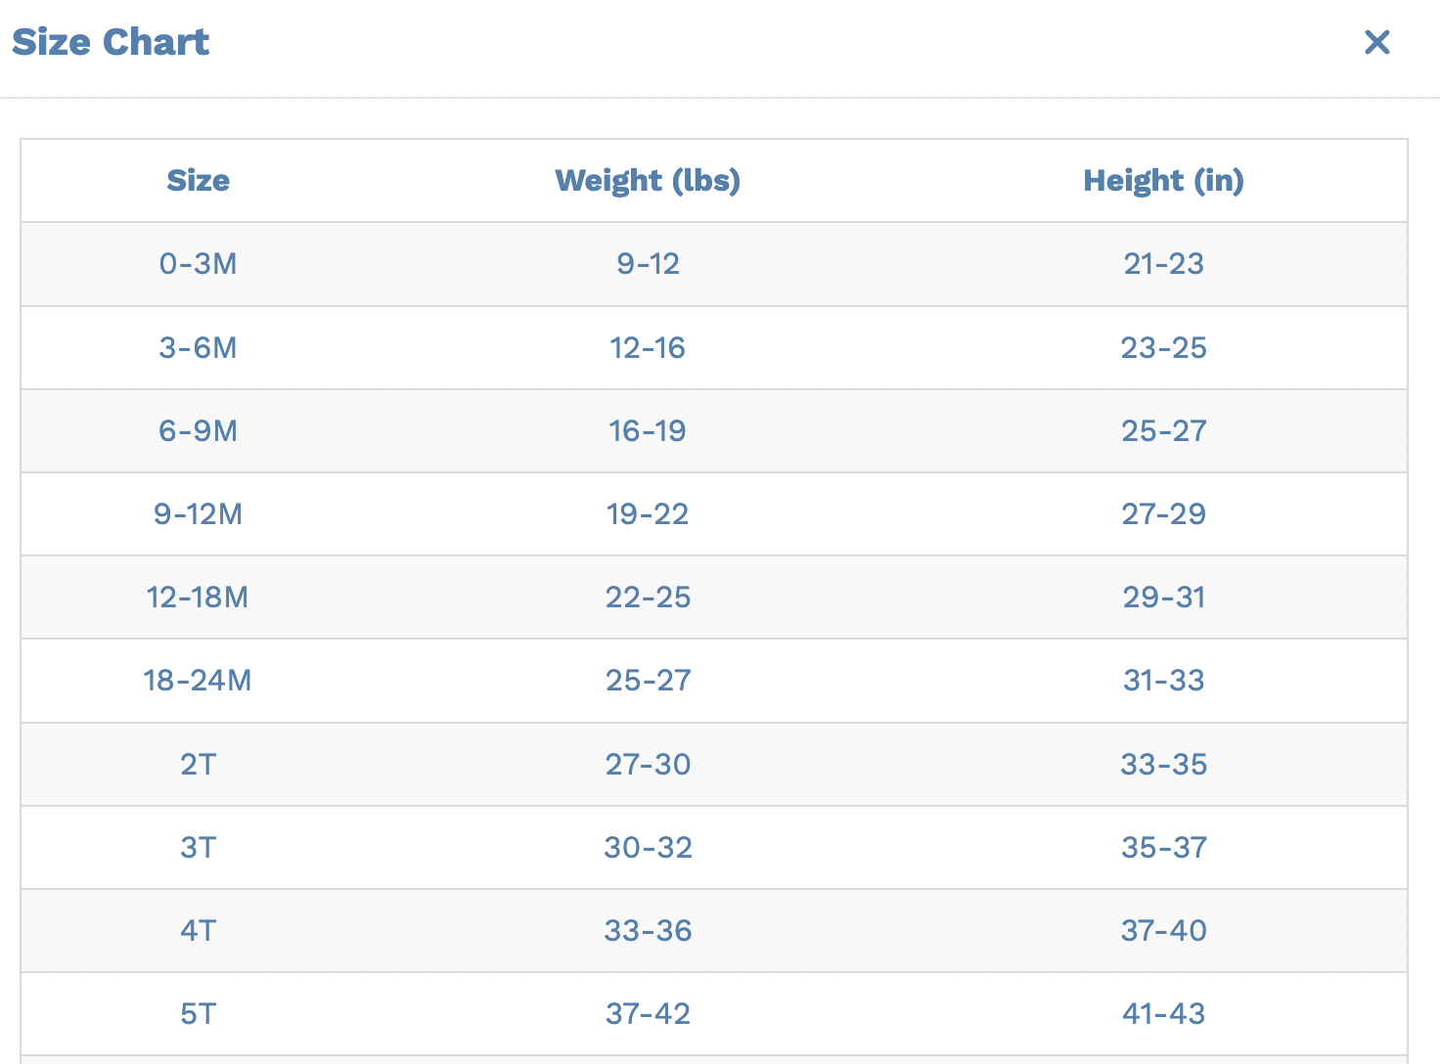Select the 18-24M size cell
The image size is (1440, 1064).
(x=198, y=681)
